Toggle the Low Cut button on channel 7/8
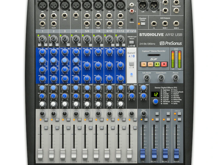This screenshot has width=219, height=165. (101, 45)
